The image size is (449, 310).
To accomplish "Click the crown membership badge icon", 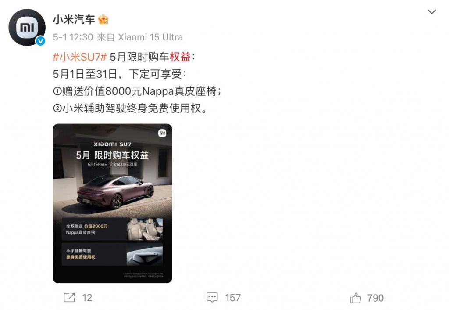I will click(x=103, y=20).
